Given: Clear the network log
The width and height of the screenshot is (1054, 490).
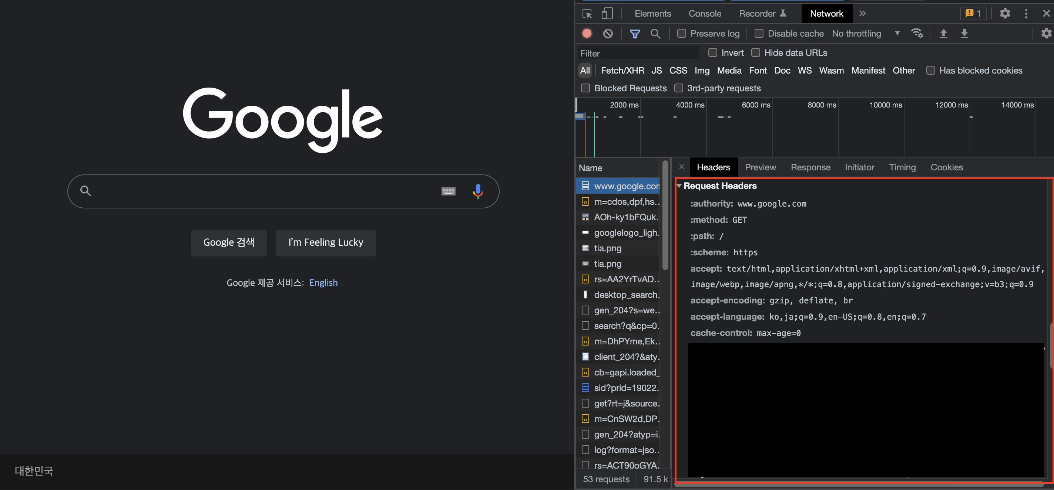Looking at the screenshot, I should pos(608,34).
